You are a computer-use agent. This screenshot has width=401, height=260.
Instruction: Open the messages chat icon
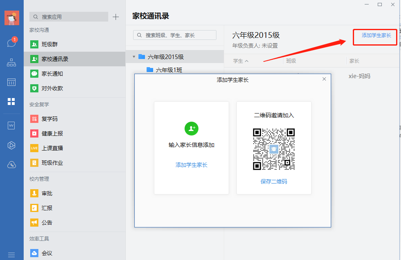pos(11,43)
